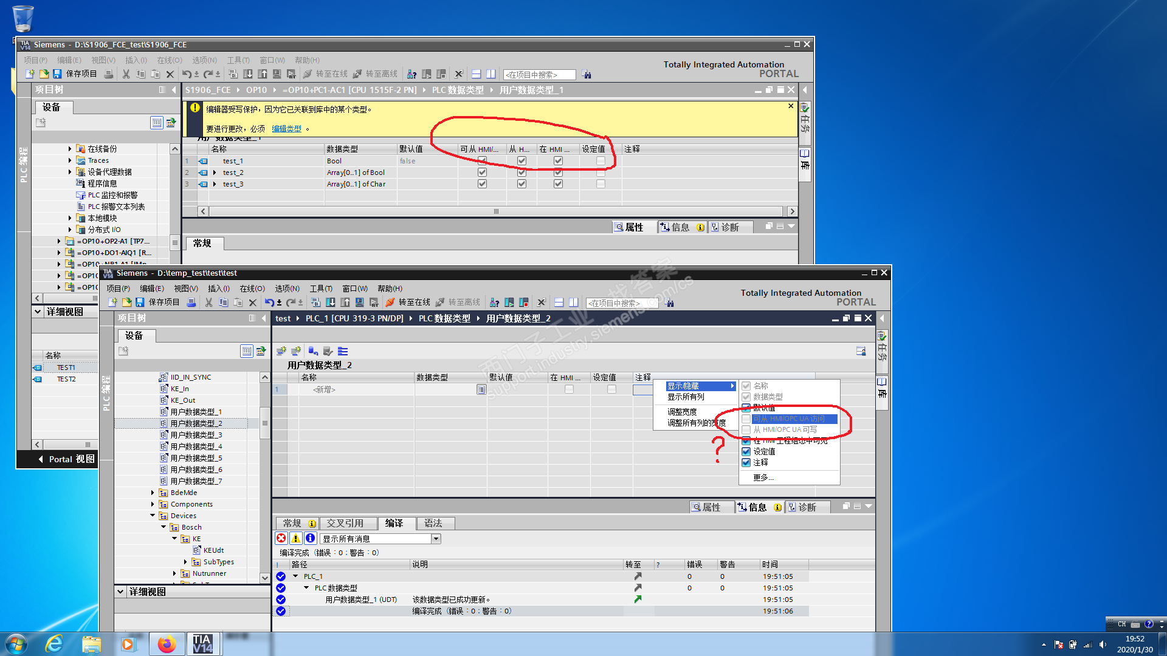Click the compile icon in the lower window's toolbar
Viewport: 1167px width, 656px height.
(315, 302)
